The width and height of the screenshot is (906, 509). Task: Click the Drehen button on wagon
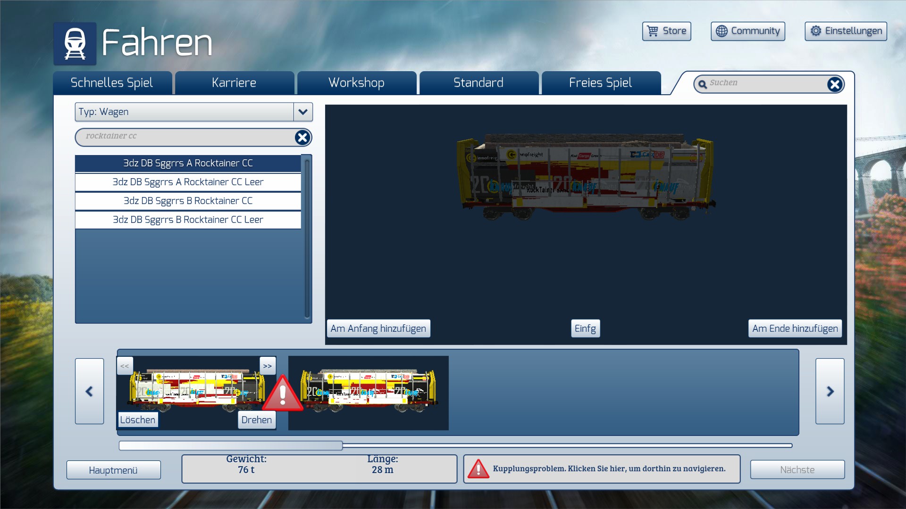tap(256, 420)
